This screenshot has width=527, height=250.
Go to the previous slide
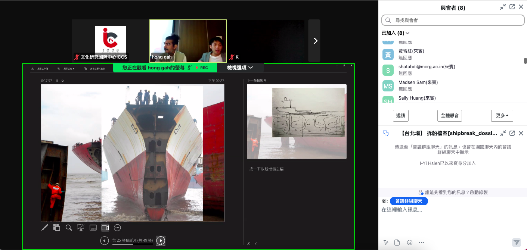(x=105, y=241)
